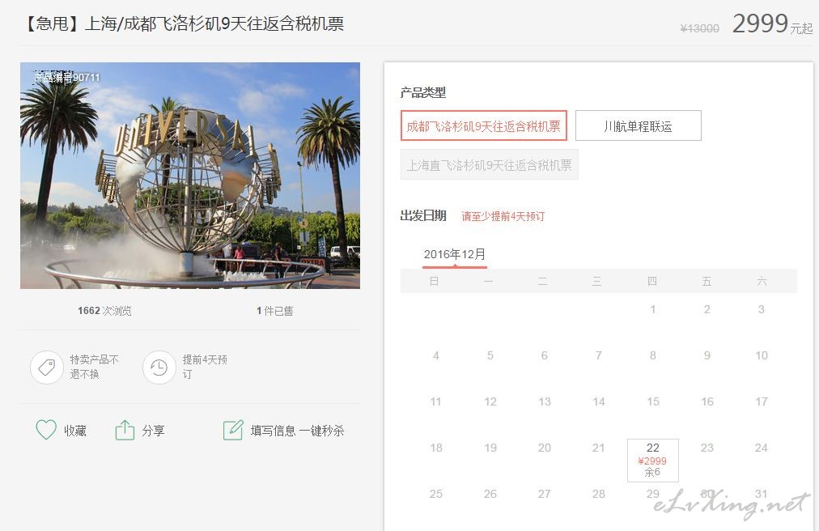
Task: Click the 提前4天预订 text
Action: coord(205,367)
